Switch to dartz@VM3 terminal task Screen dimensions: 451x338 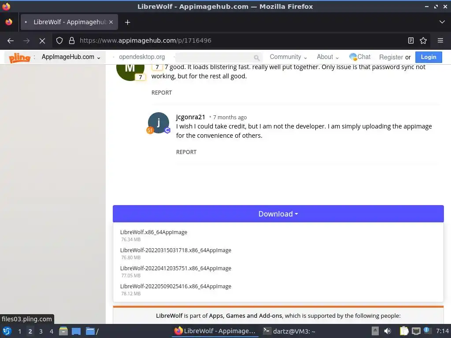[289, 331]
